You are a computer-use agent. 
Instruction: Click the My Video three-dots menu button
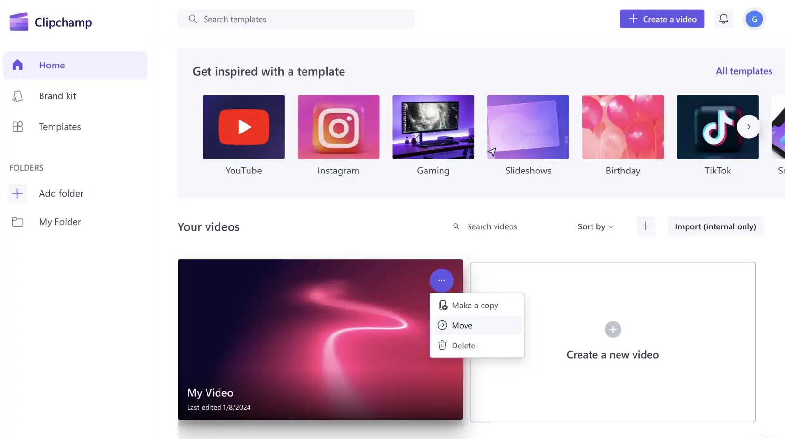pos(441,280)
